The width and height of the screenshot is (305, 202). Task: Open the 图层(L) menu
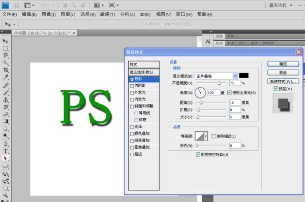[x=68, y=14]
